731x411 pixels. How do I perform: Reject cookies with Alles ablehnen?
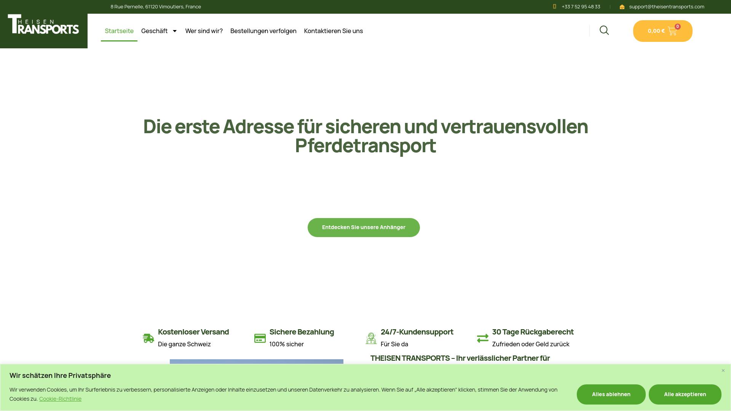pyautogui.click(x=611, y=394)
